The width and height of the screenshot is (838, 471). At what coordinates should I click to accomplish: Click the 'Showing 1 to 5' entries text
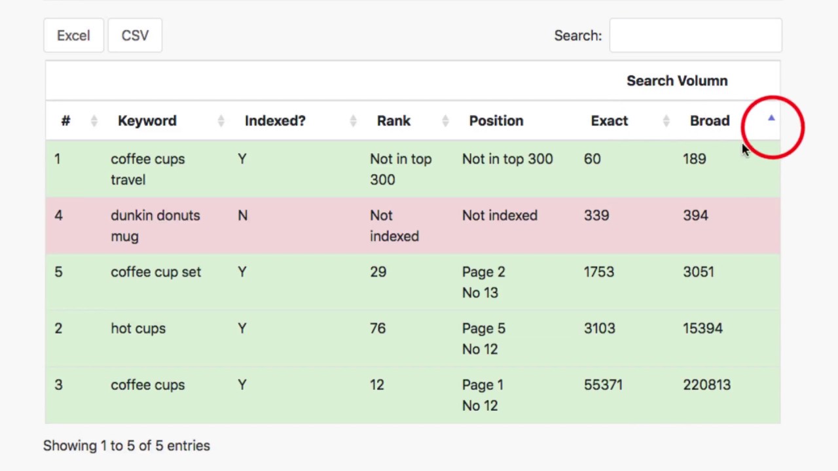[126, 445]
